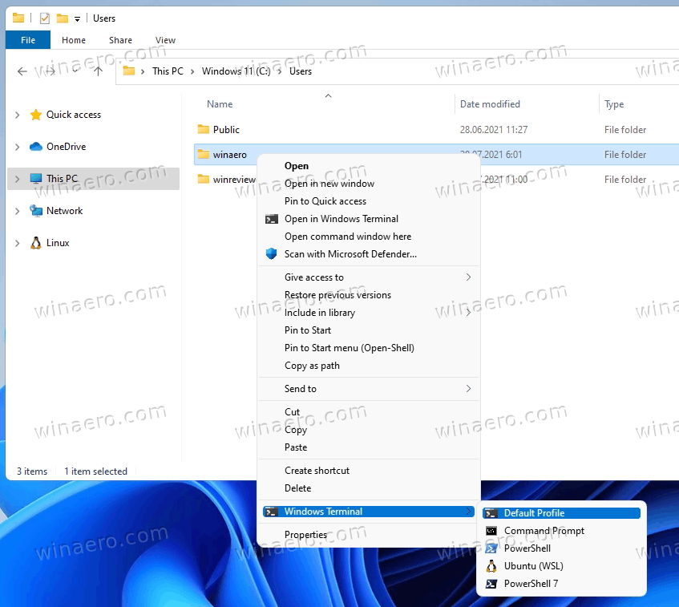Screen dimensions: 679x607
Task: Select the winaero folder icon
Action: (x=203, y=154)
